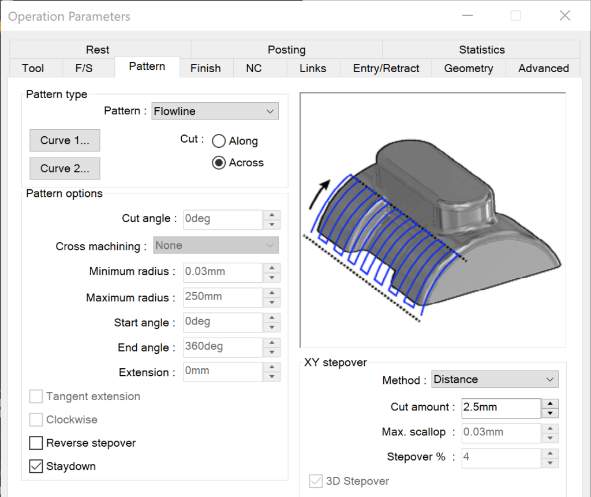
Task: Edit the Minimum radius value field
Action: pos(223,272)
